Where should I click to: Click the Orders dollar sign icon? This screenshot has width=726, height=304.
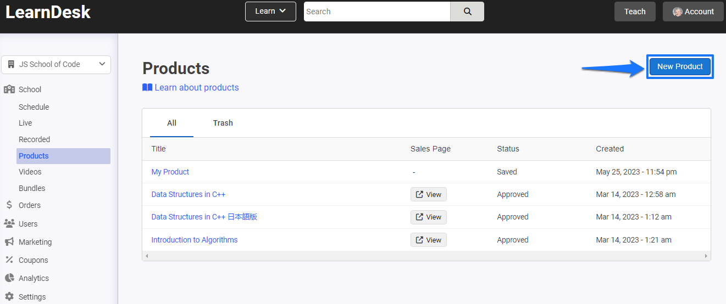pyautogui.click(x=9, y=205)
